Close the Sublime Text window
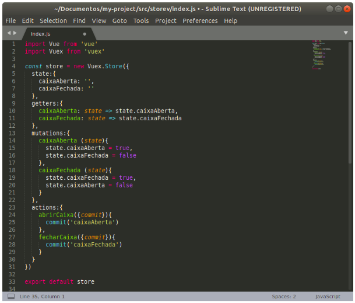Viewport: 355px width, 303px height. (347, 9)
